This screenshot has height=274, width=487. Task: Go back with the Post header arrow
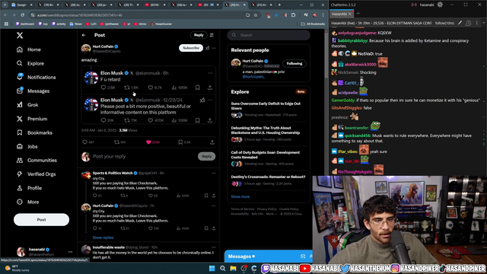pyautogui.click(x=84, y=35)
